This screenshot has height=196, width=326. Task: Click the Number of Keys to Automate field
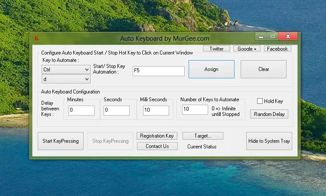[x=195, y=109]
